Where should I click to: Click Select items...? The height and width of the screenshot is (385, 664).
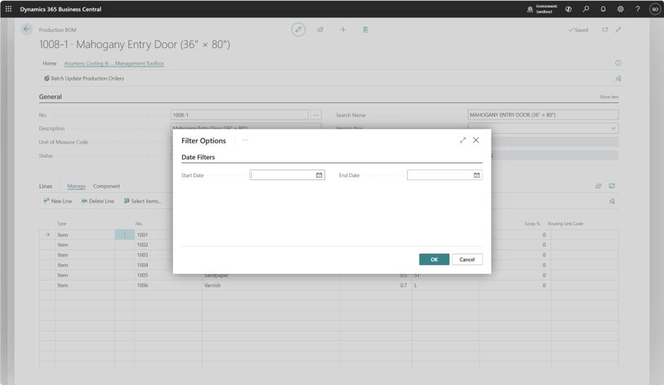click(x=142, y=201)
